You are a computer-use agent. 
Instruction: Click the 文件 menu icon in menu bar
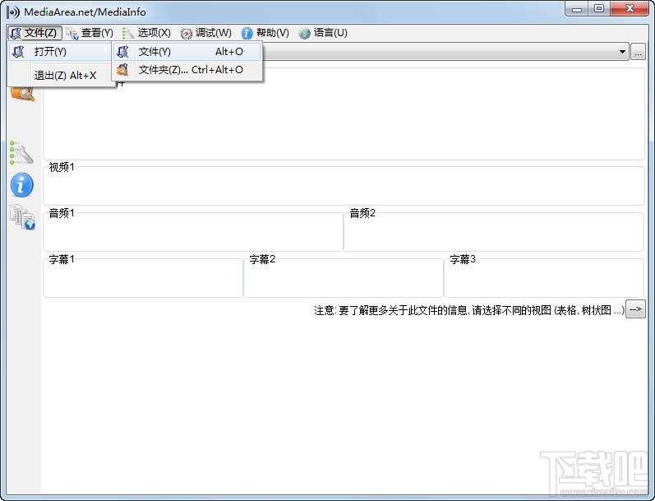16,33
